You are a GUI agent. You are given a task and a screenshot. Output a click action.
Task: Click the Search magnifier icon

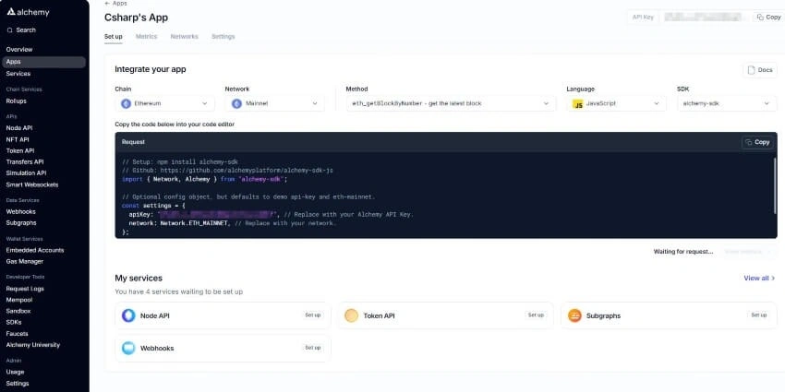coord(9,30)
